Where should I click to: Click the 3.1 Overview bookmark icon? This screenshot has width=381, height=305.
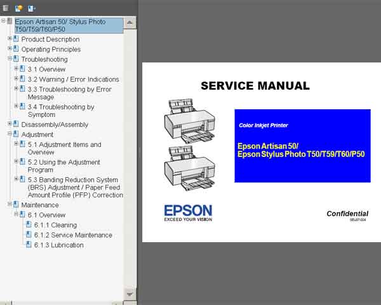22,69
